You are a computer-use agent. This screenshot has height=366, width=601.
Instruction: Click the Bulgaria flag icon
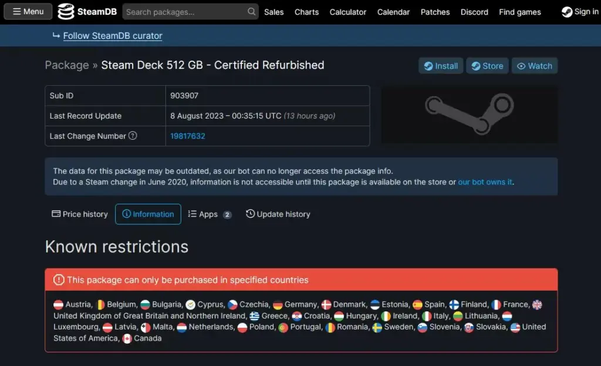click(145, 305)
